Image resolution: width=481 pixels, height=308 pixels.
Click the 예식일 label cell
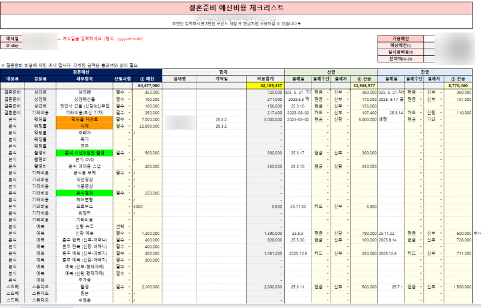(12, 38)
